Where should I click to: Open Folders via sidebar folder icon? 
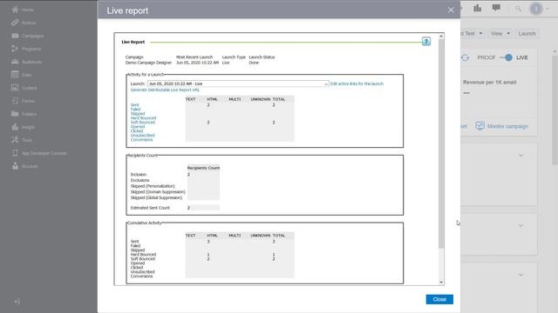[x=15, y=114]
